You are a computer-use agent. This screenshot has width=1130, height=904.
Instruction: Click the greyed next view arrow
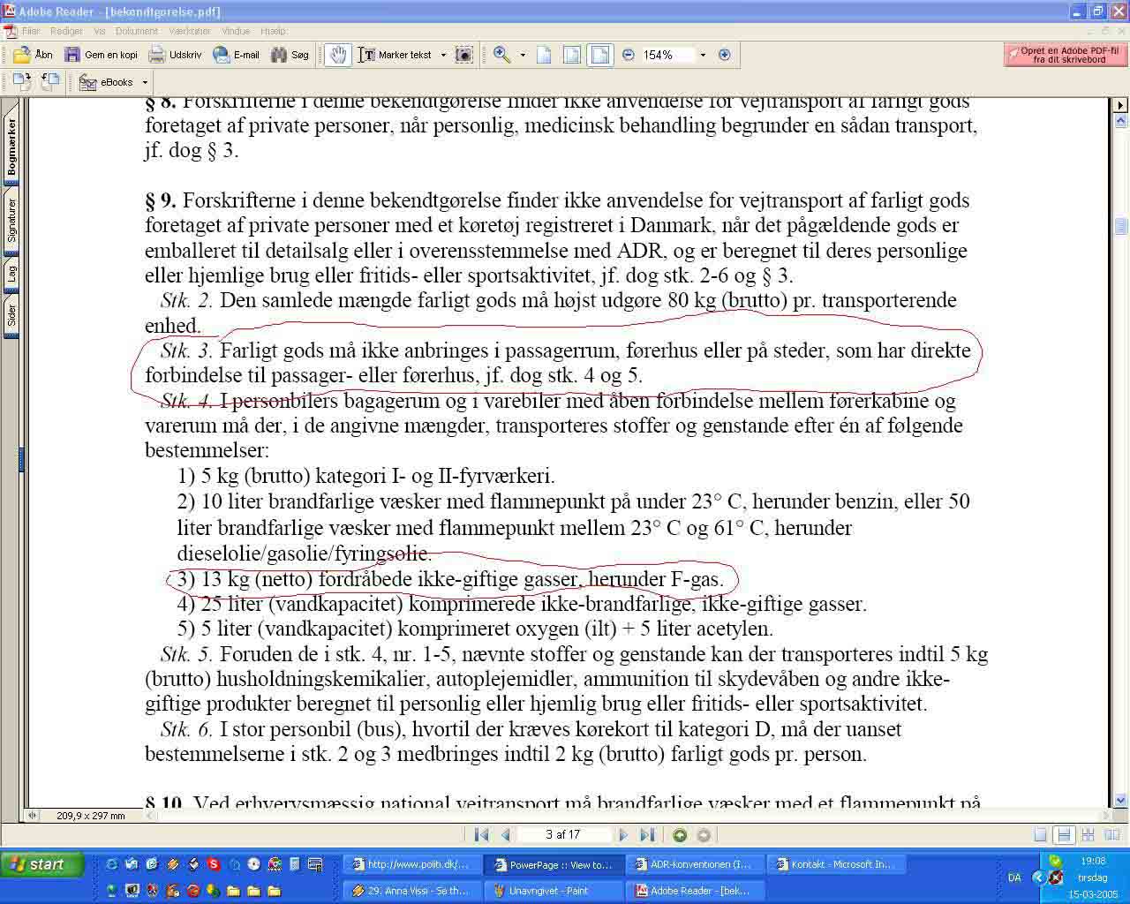click(x=704, y=835)
